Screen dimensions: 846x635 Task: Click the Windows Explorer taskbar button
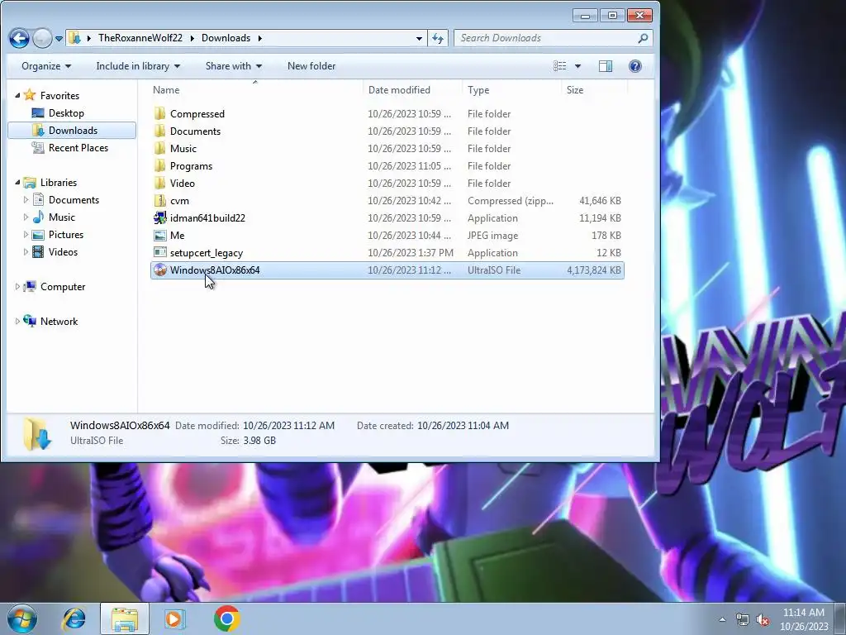125,618
